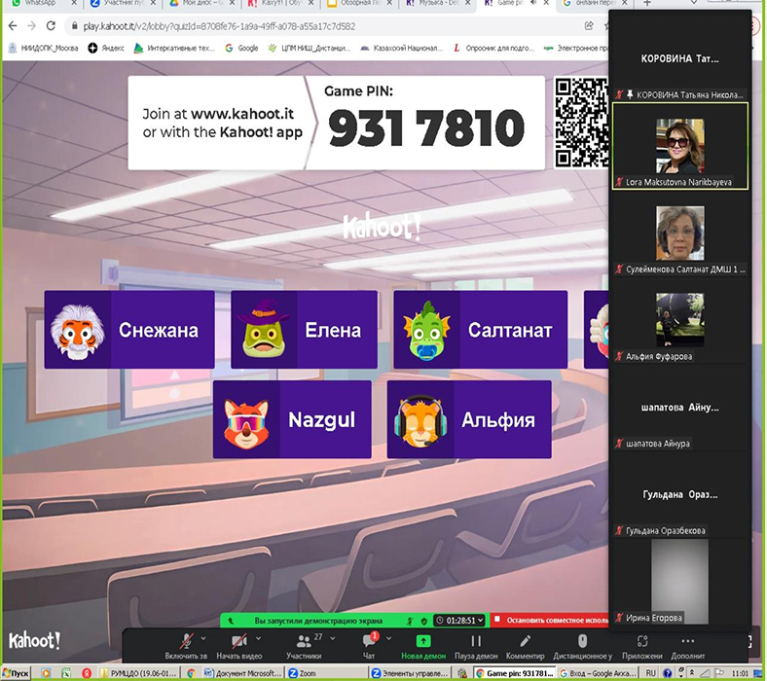Click the red Stop Share button
767x681 pixels.
[x=550, y=620]
